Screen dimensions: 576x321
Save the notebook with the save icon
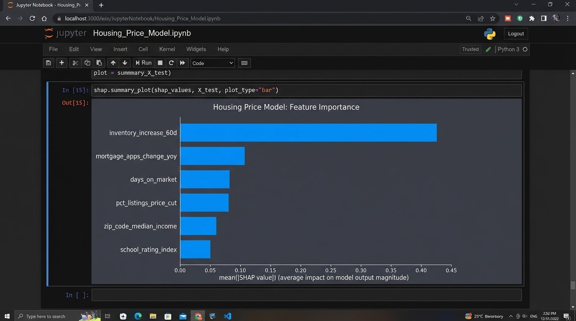[49, 63]
